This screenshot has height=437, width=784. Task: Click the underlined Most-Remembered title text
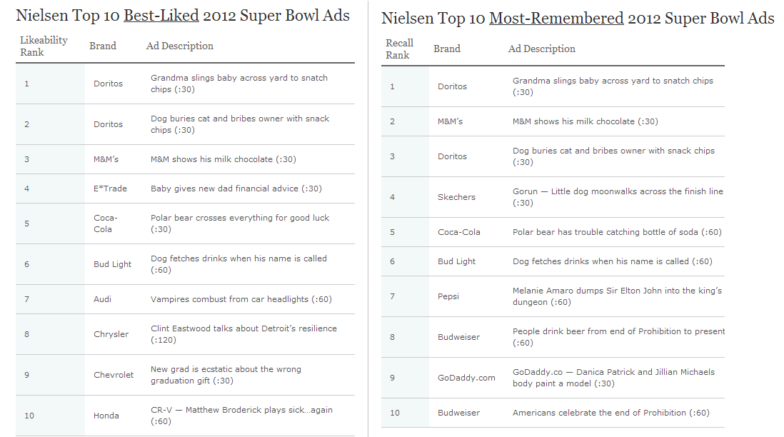click(556, 19)
